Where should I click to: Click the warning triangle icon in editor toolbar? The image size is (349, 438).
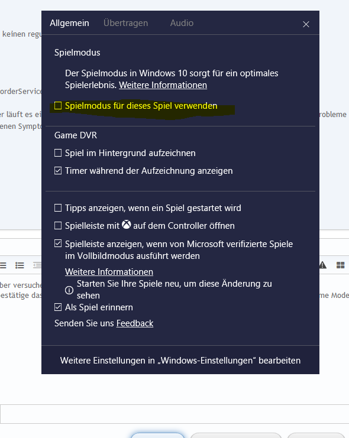tap(323, 265)
